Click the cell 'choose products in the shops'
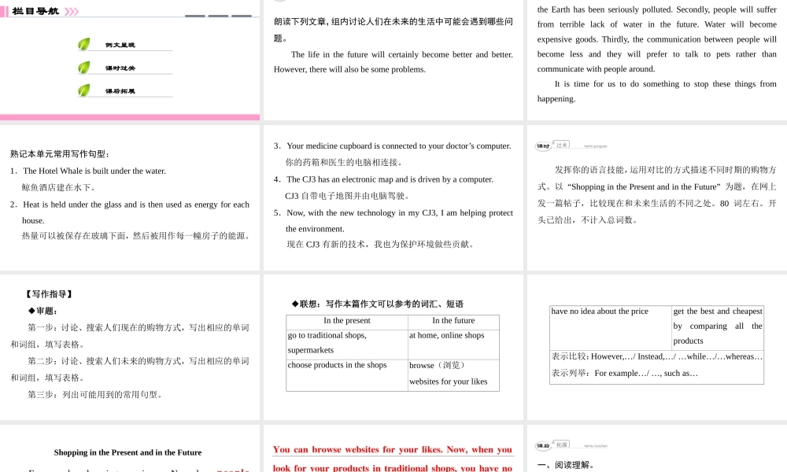The image size is (787, 472). [347, 374]
